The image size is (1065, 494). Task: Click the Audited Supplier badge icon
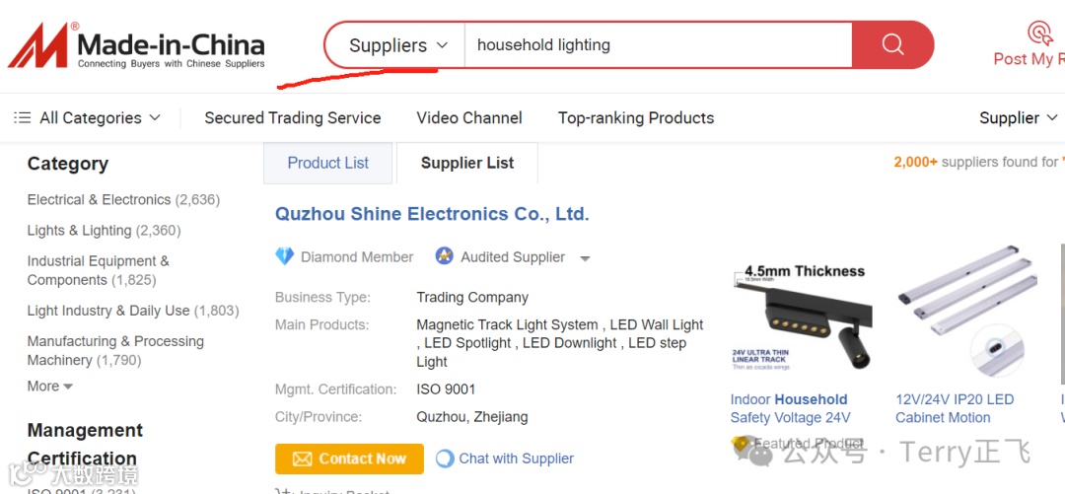(444, 256)
